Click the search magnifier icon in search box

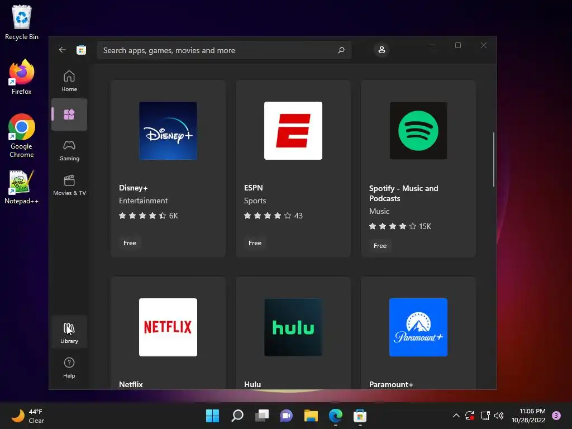[341, 50]
